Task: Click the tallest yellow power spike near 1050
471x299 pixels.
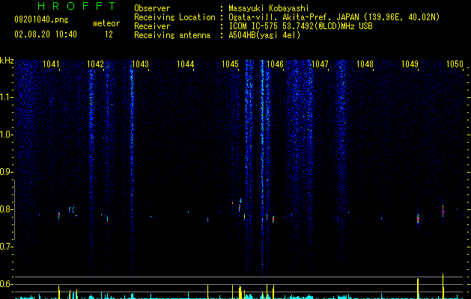Action: [x=443, y=286]
